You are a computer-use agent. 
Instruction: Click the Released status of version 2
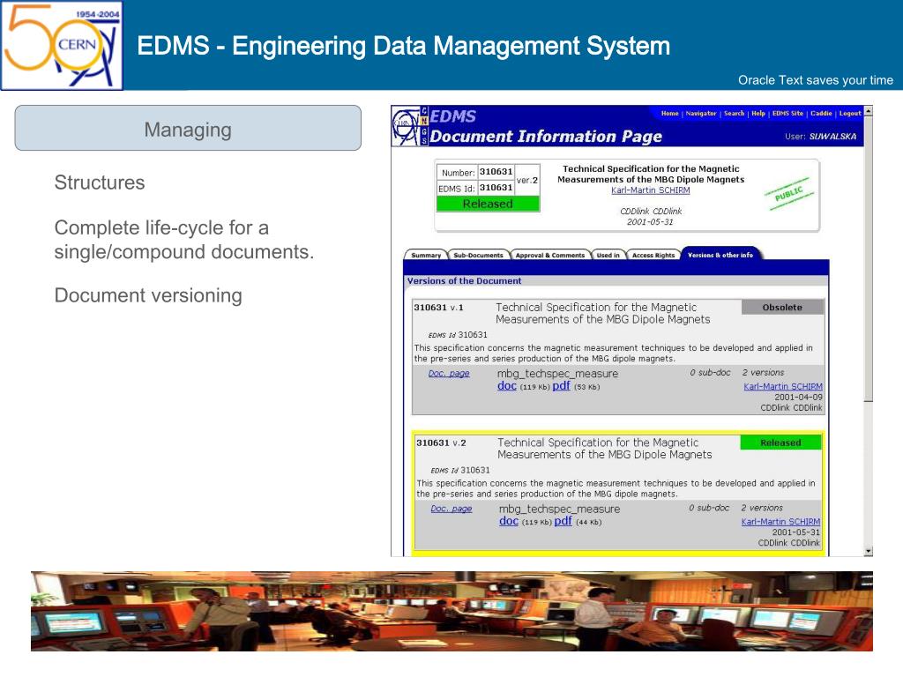click(x=780, y=443)
